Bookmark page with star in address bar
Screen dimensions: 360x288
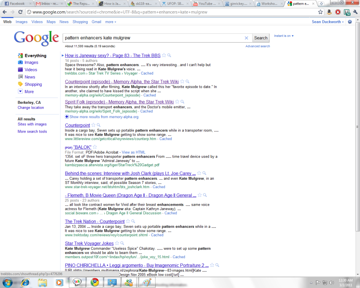(x=321, y=12)
